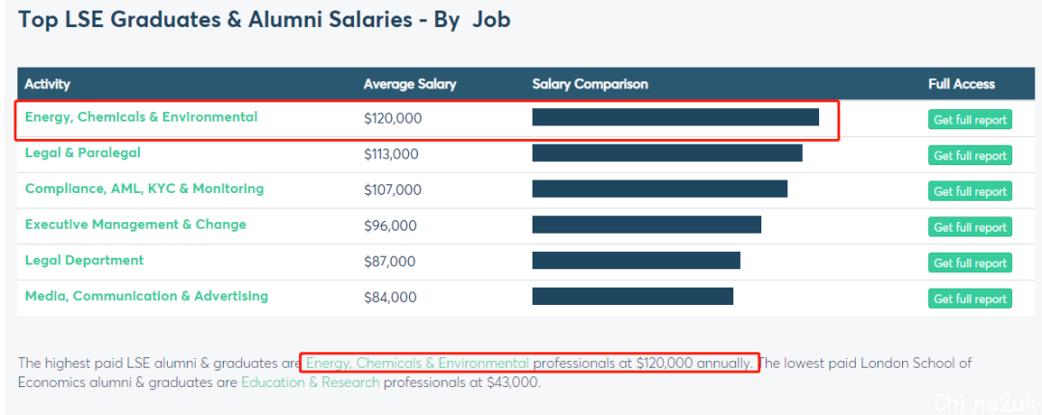Get full report for Legal & Paralegal
The height and width of the screenshot is (415, 1042).
[971, 155]
